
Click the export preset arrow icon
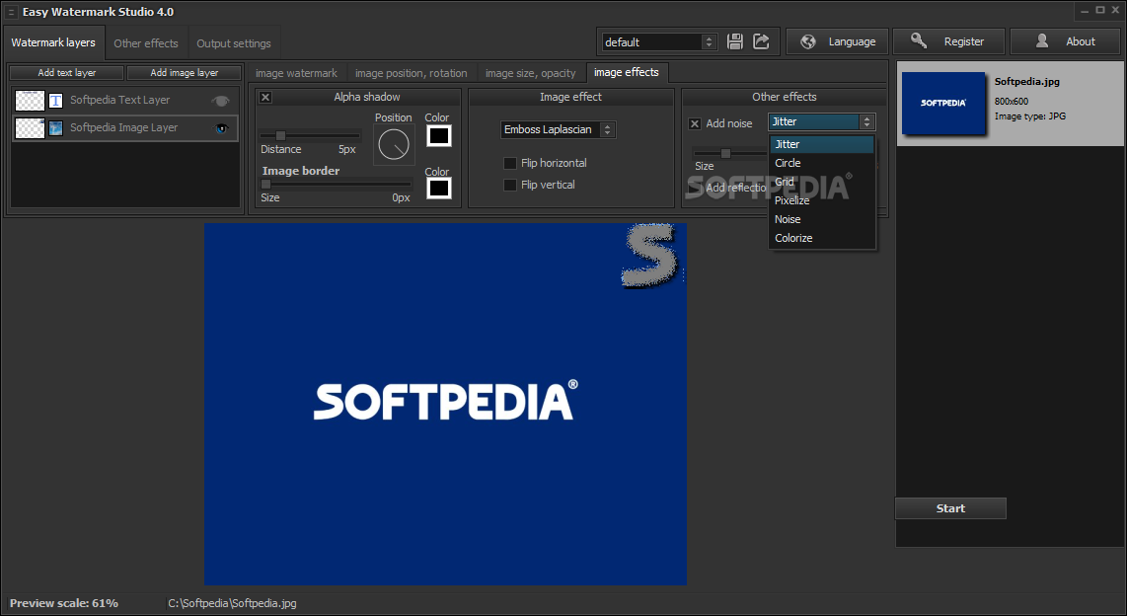click(x=761, y=41)
